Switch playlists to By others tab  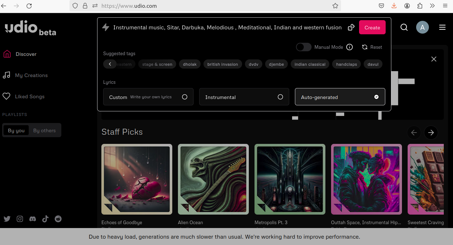pyautogui.click(x=44, y=130)
